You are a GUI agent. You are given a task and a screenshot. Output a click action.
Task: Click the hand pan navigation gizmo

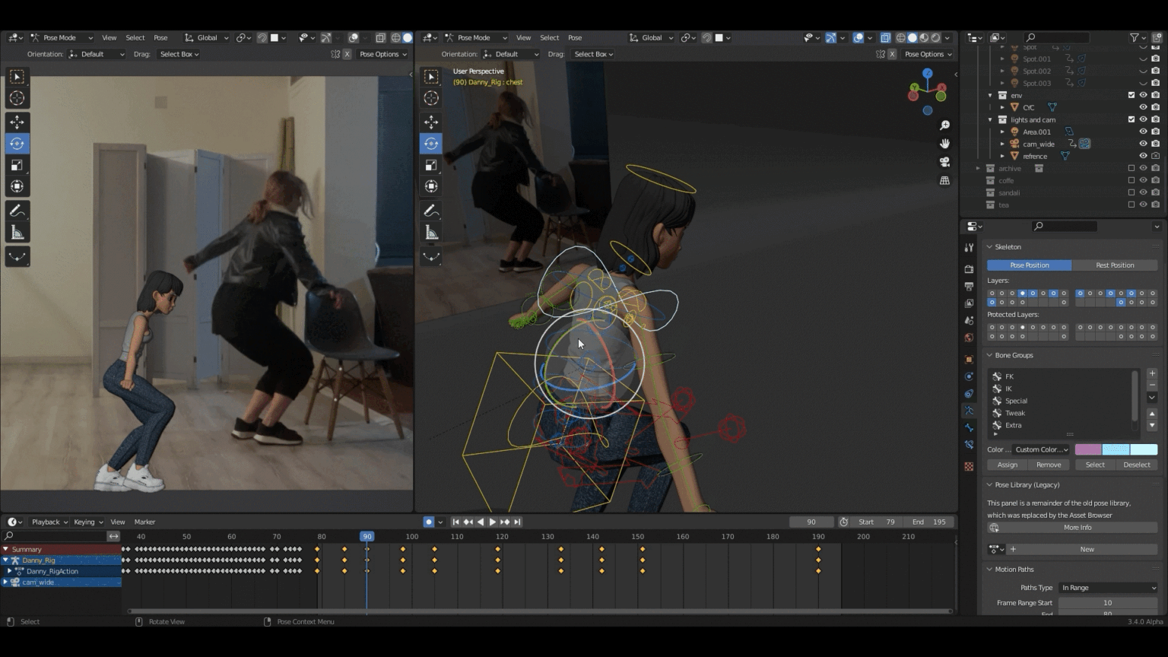(x=944, y=144)
